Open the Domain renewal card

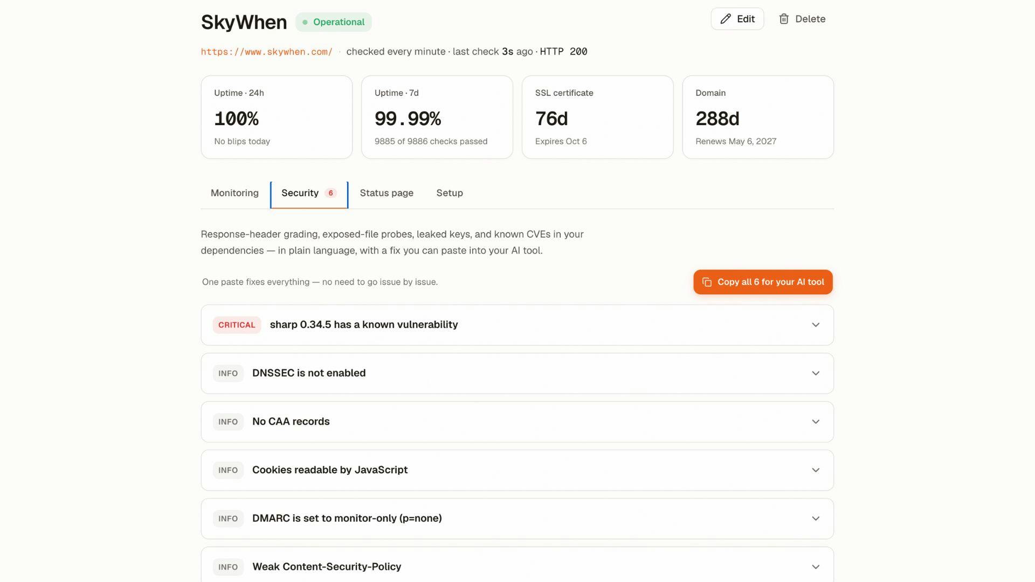click(x=758, y=117)
